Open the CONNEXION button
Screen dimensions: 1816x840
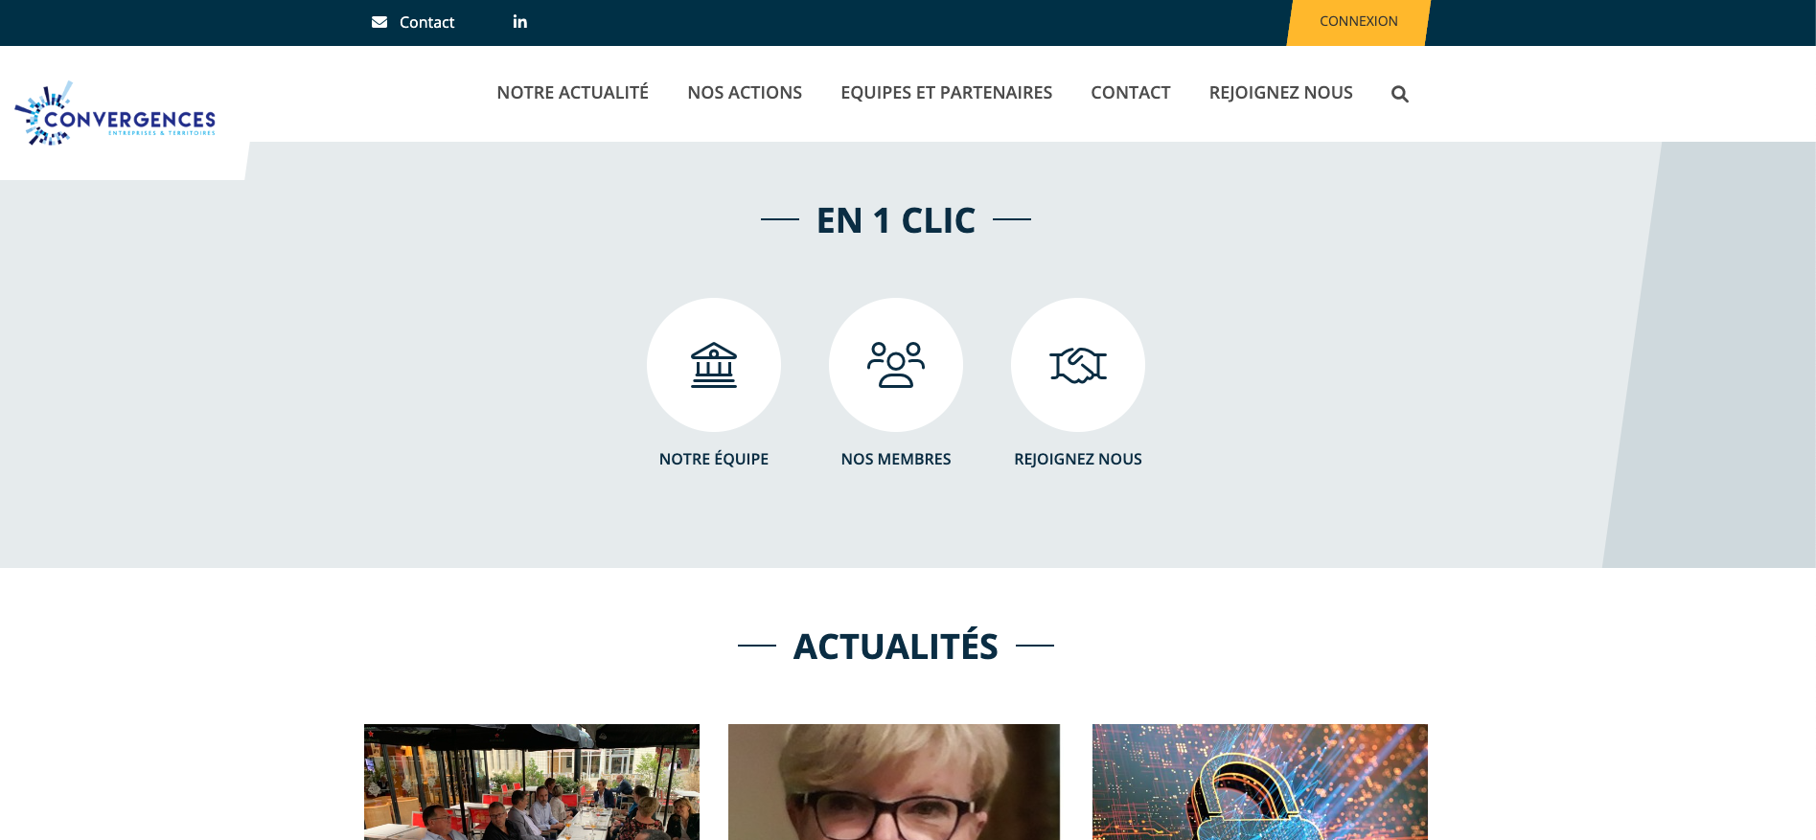pyautogui.click(x=1358, y=22)
